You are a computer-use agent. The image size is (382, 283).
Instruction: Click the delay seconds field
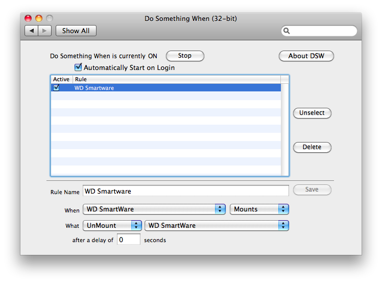point(128,240)
